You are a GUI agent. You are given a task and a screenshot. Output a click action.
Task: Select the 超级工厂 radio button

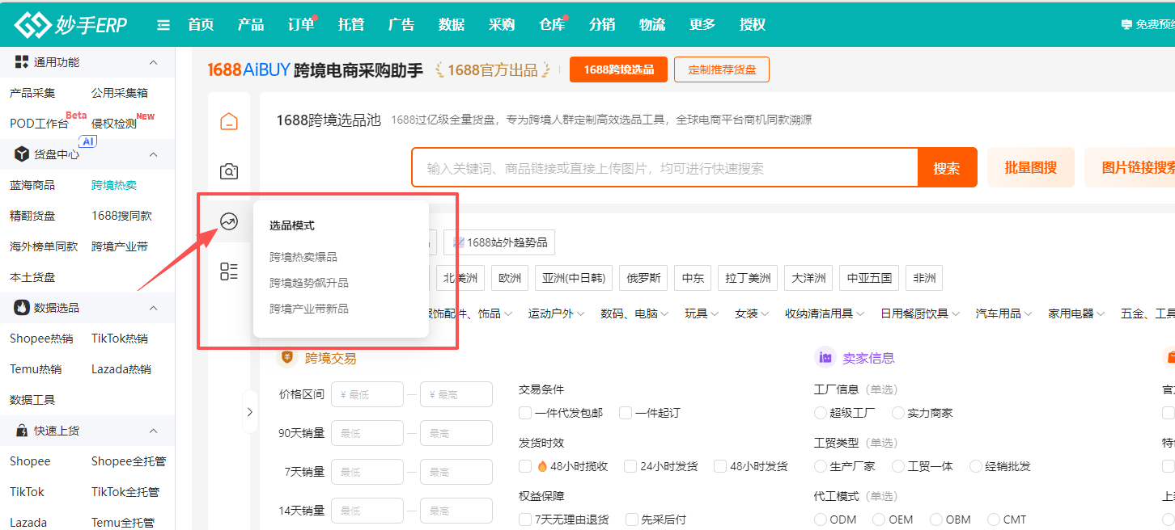pos(821,413)
